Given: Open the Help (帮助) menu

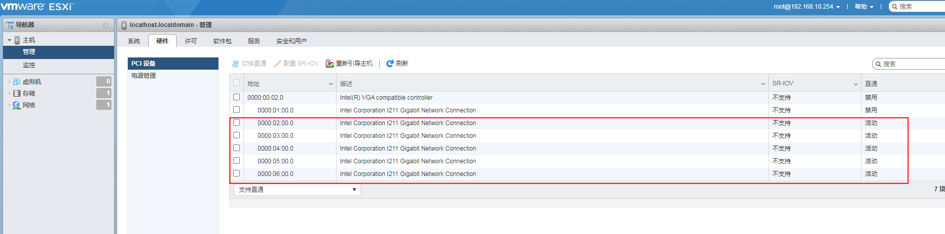Looking at the screenshot, I should point(864,7).
